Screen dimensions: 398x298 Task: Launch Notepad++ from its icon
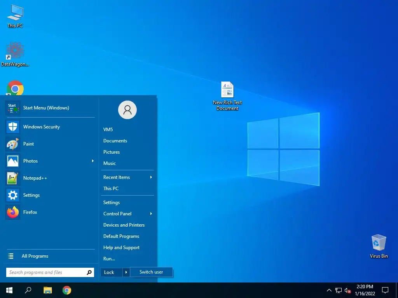click(x=13, y=178)
